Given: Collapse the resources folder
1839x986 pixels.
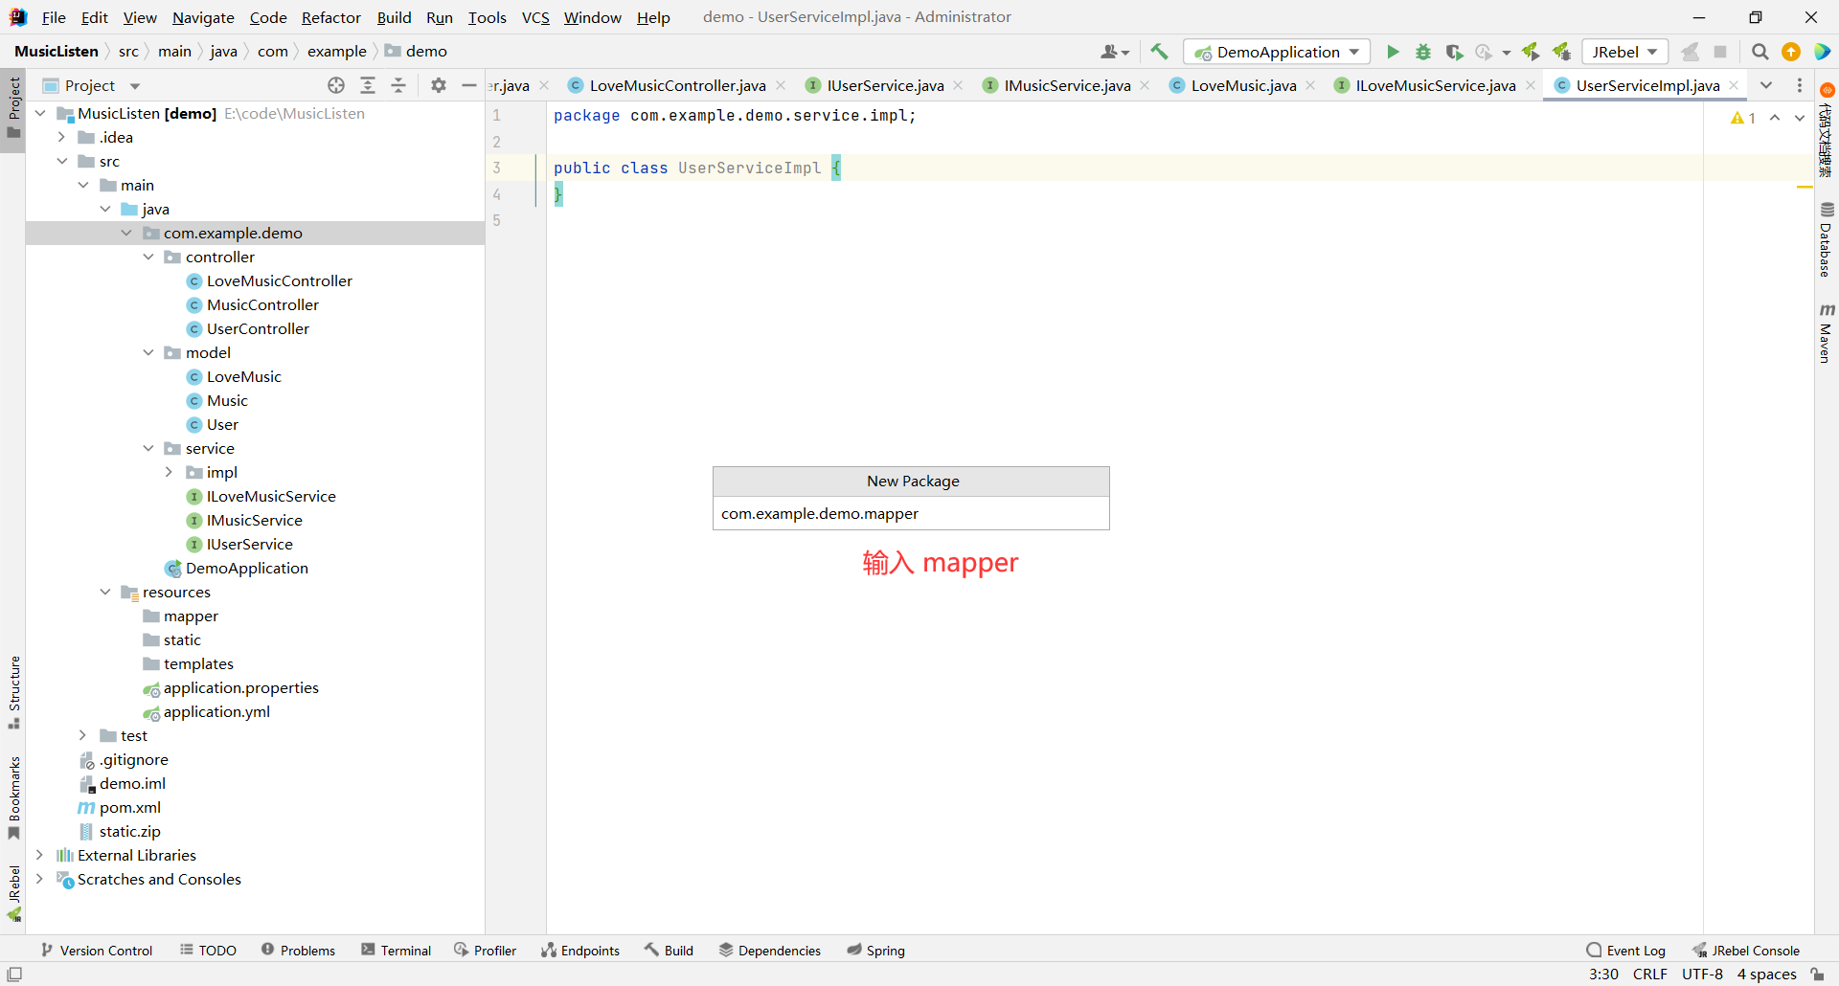Looking at the screenshot, I should click(x=105, y=592).
